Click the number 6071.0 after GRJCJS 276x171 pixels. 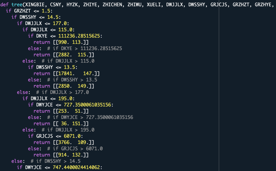[72, 136]
